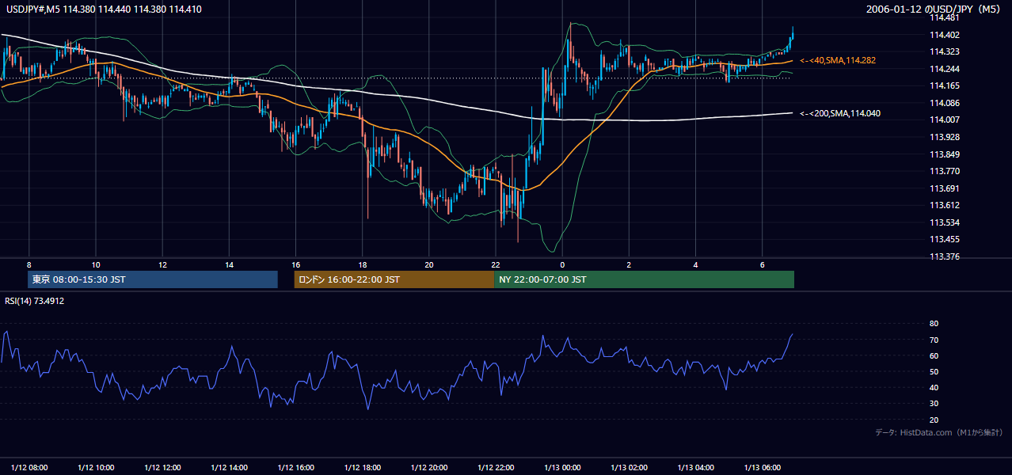Image resolution: width=1012 pixels, height=475 pixels.
Task: Click price axis value 113.534
Action: [945, 222]
